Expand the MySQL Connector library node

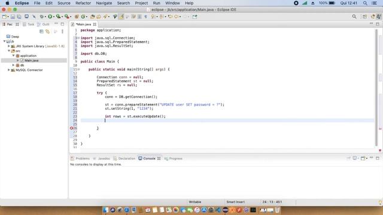coord(9,70)
